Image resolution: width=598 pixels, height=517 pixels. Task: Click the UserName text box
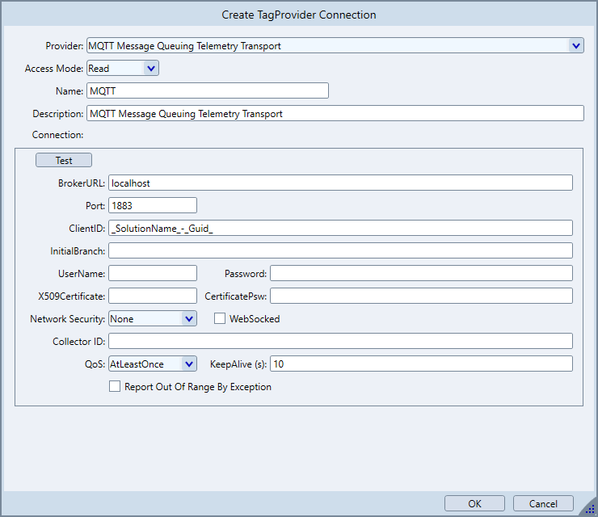click(x=152, y=274)
